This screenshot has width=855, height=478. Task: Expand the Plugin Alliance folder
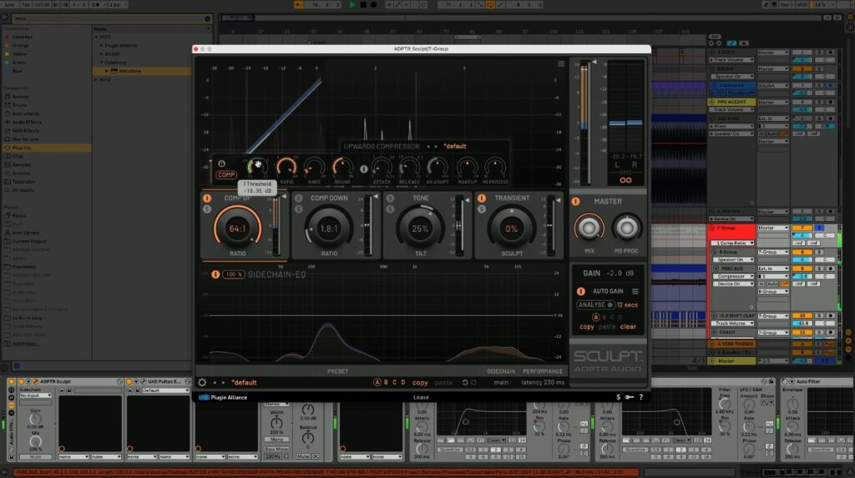point(102,46)
